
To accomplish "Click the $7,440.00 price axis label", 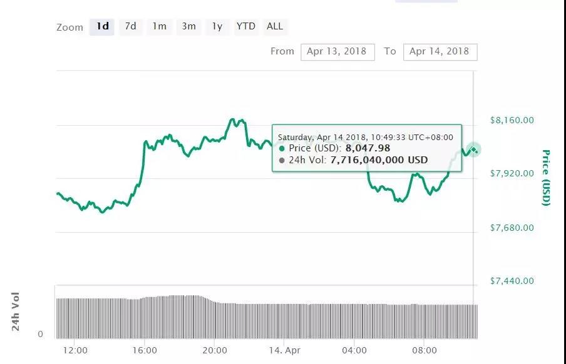I will pyautogui.click(x=512, y=281).
